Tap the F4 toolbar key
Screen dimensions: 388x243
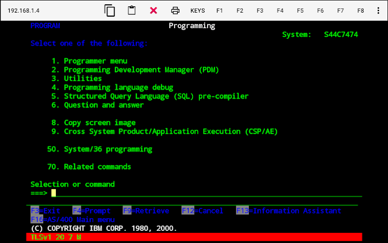pyautogui.click(x=280, y=11)
